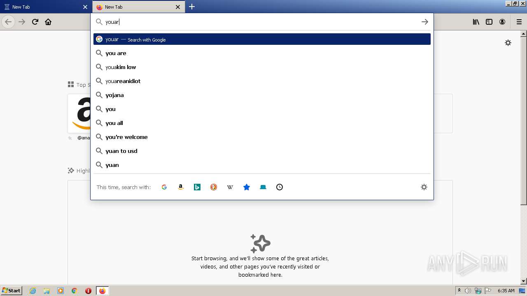Viewport: 527px width, 296px height.
Task: Select the 'you're welcome' suggestion
Action: point(262,137)
